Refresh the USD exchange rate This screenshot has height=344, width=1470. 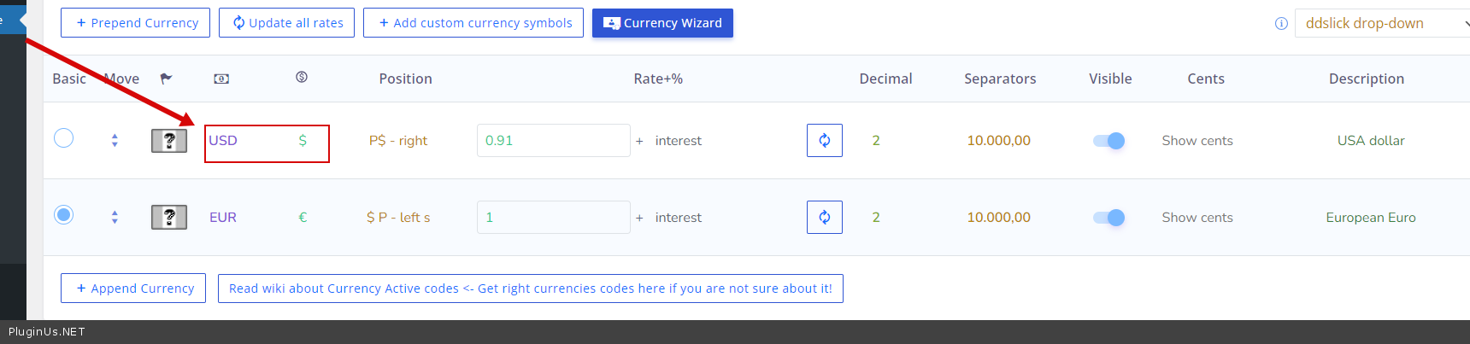(x=825, y=141)
